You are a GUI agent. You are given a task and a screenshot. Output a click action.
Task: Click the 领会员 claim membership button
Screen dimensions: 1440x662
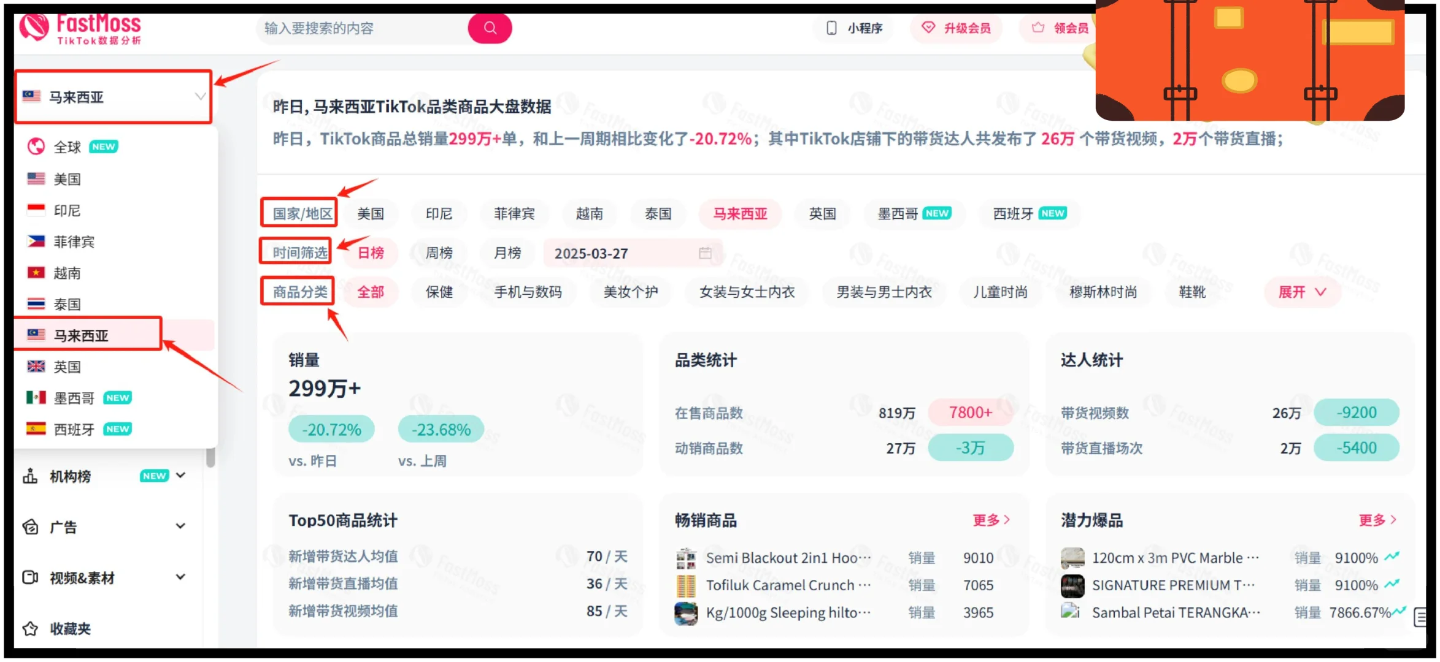[1060, 28]
